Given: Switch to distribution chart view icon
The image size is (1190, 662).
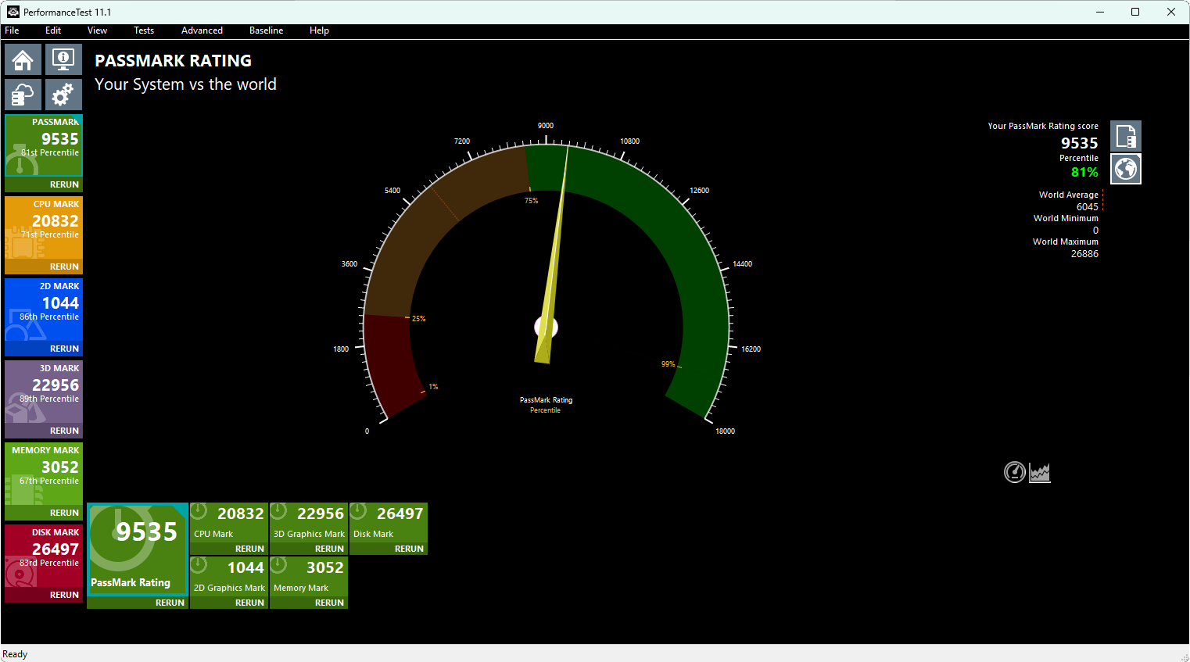Looking at the screenshot, I should point(1040,472).
